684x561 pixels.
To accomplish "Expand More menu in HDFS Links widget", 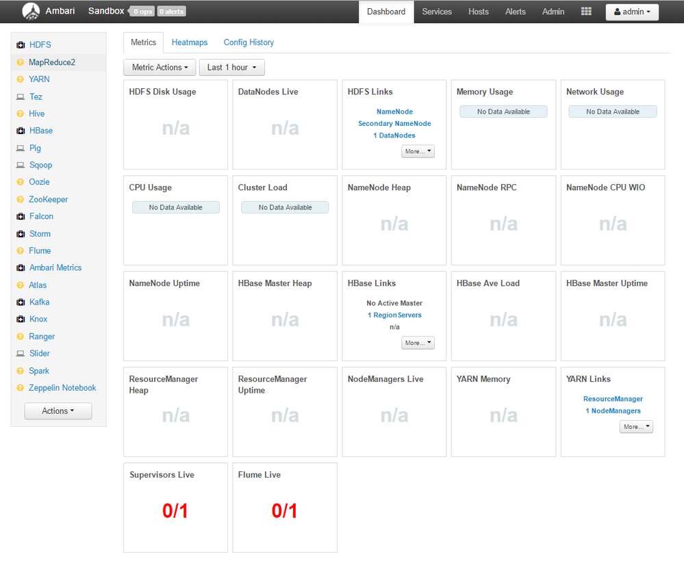I will [x=418, y=151].
